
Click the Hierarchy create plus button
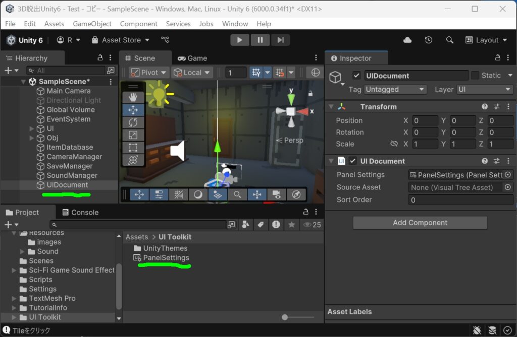(11, 70)
